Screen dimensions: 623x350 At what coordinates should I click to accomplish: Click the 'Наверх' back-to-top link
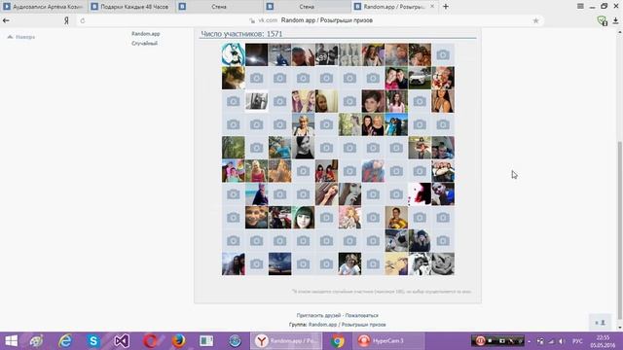pyautogui.click(x=21, y=37)
